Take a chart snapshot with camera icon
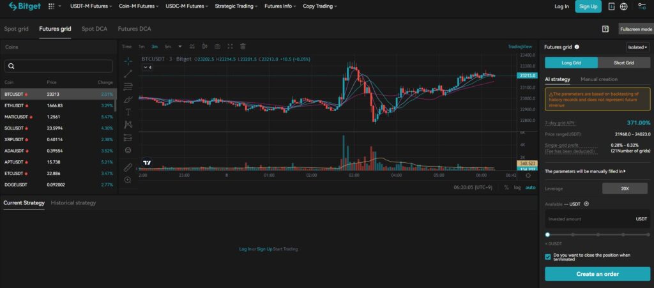Image resolution: width=654 pixels, height=288 pixels. (x=217, y=47)
